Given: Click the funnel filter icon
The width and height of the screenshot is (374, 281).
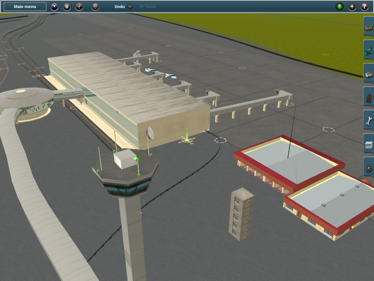Looking at the screenshot, I should coord(79,7).
